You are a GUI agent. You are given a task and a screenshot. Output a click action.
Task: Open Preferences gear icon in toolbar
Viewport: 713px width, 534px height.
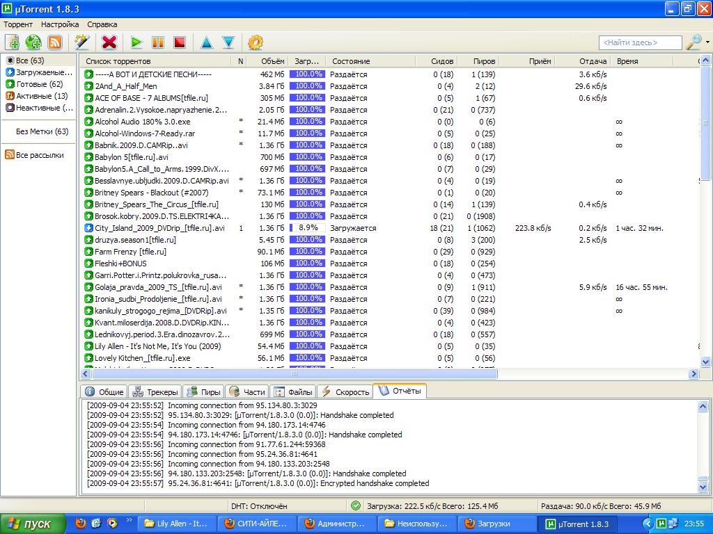pyautogui.click(x=256, y=42)
